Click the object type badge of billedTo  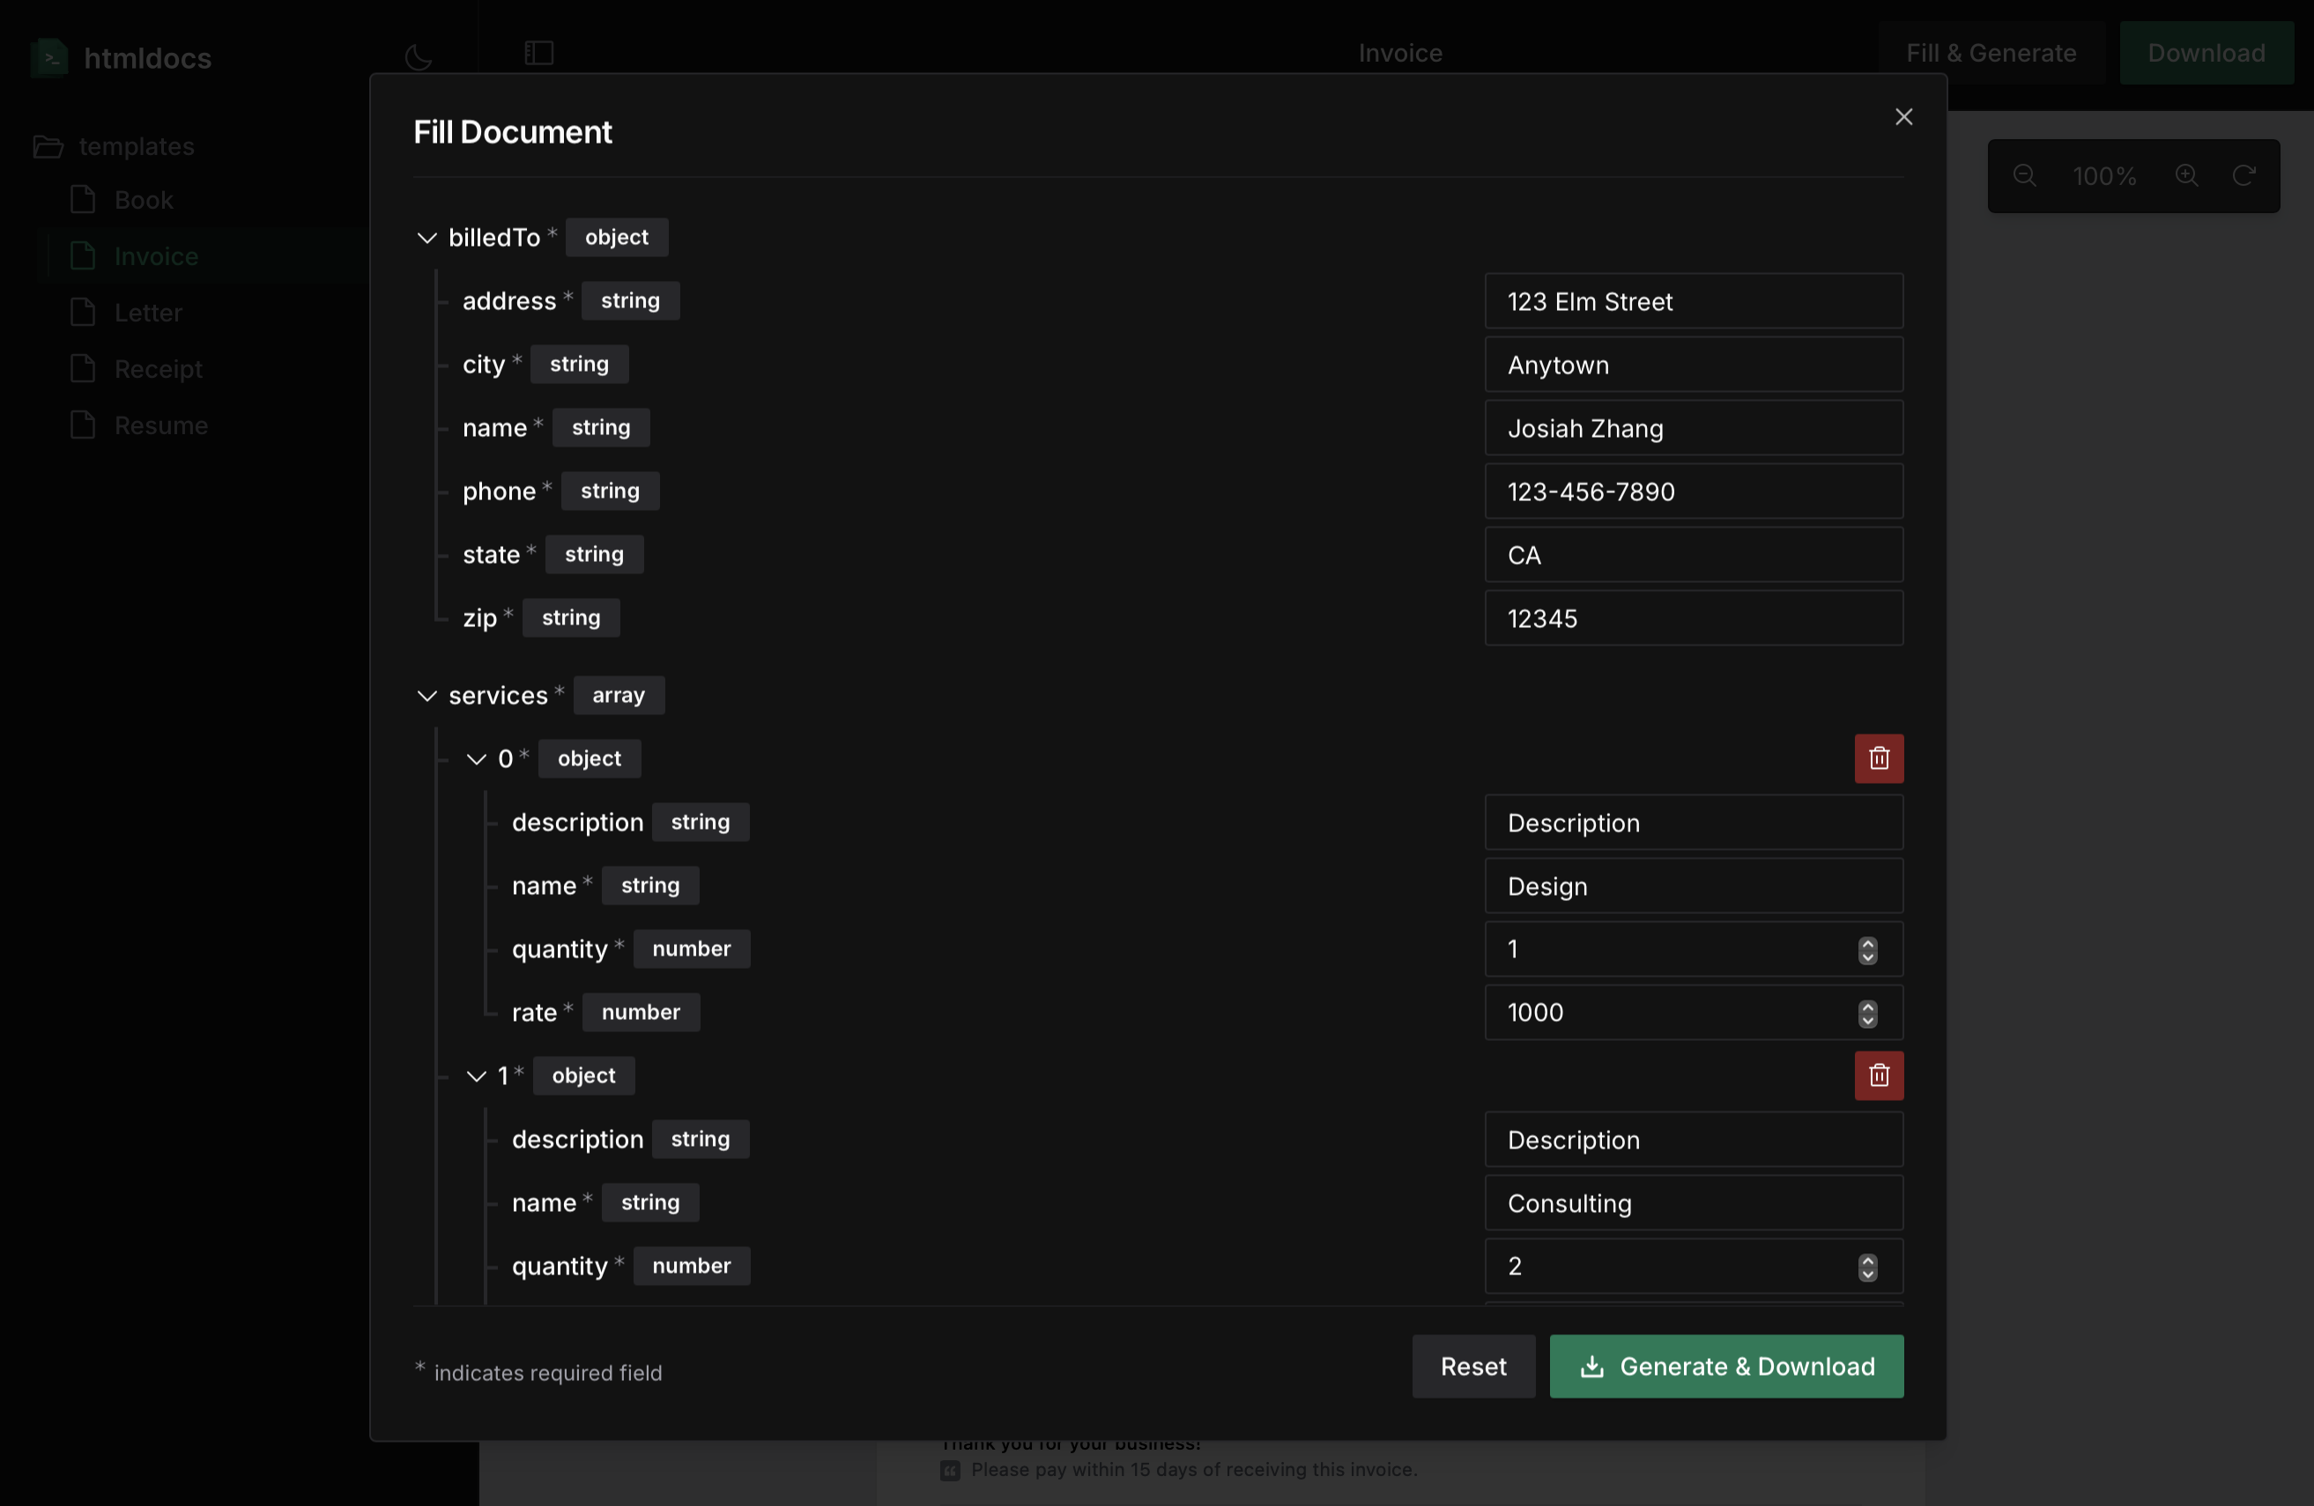click(617, 237)
